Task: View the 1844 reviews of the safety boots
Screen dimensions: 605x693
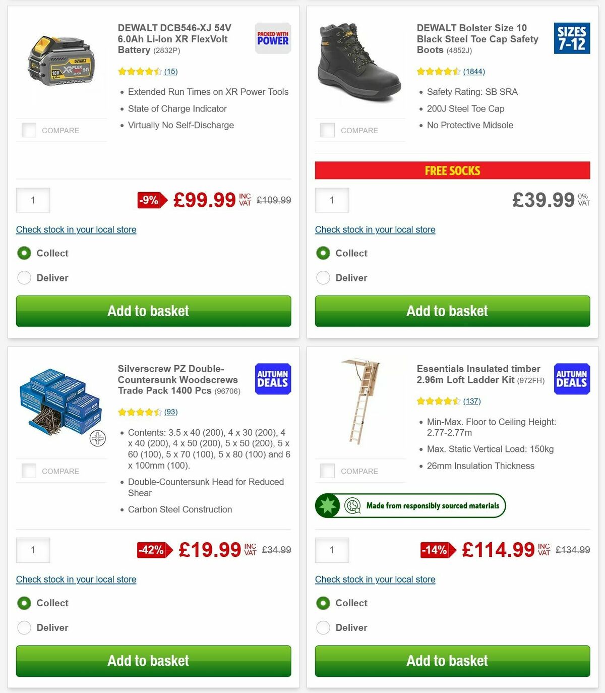Action: 474,71
